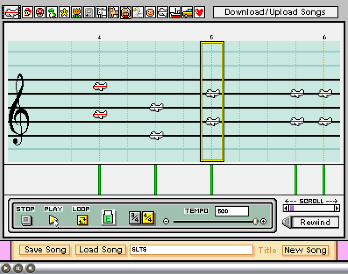Screen dimensions: 348x274
Task: Select the car instrument icon
Action: 187,12
